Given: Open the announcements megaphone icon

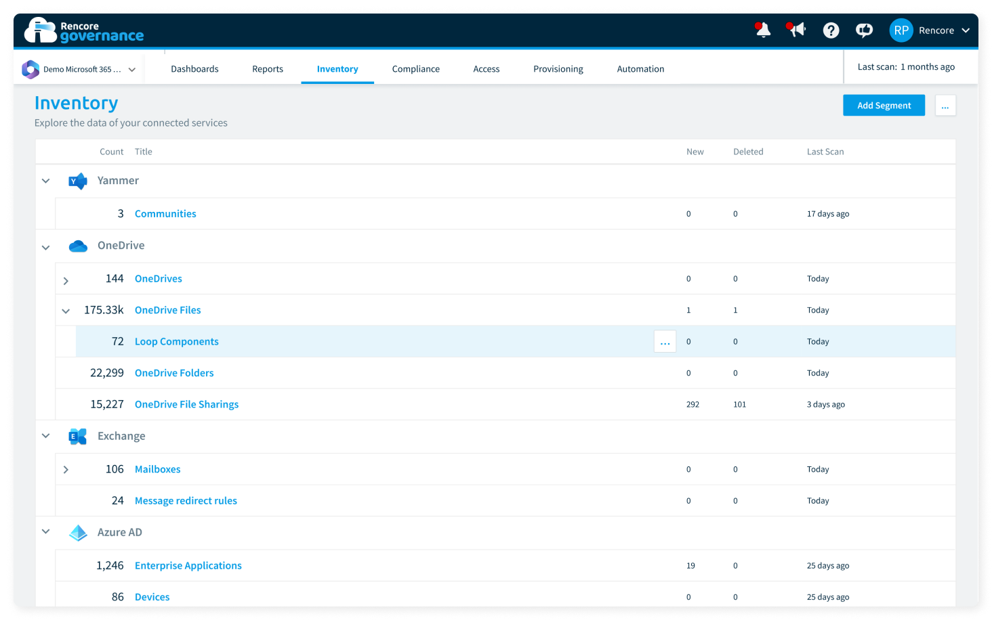Looking at the screenshot, I should 796,30.
